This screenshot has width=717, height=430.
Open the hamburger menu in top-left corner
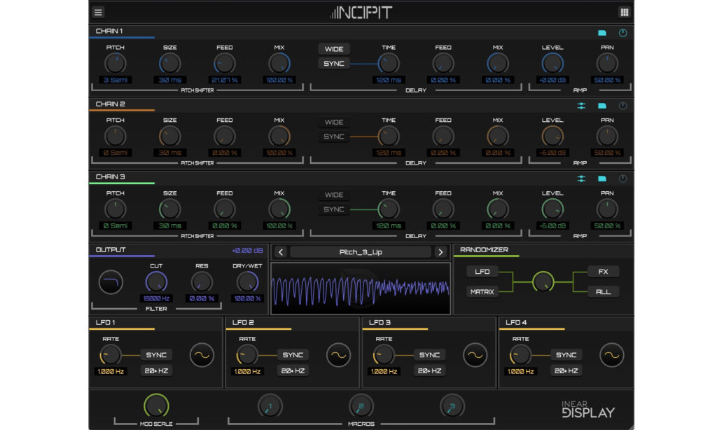click(98, 12)
